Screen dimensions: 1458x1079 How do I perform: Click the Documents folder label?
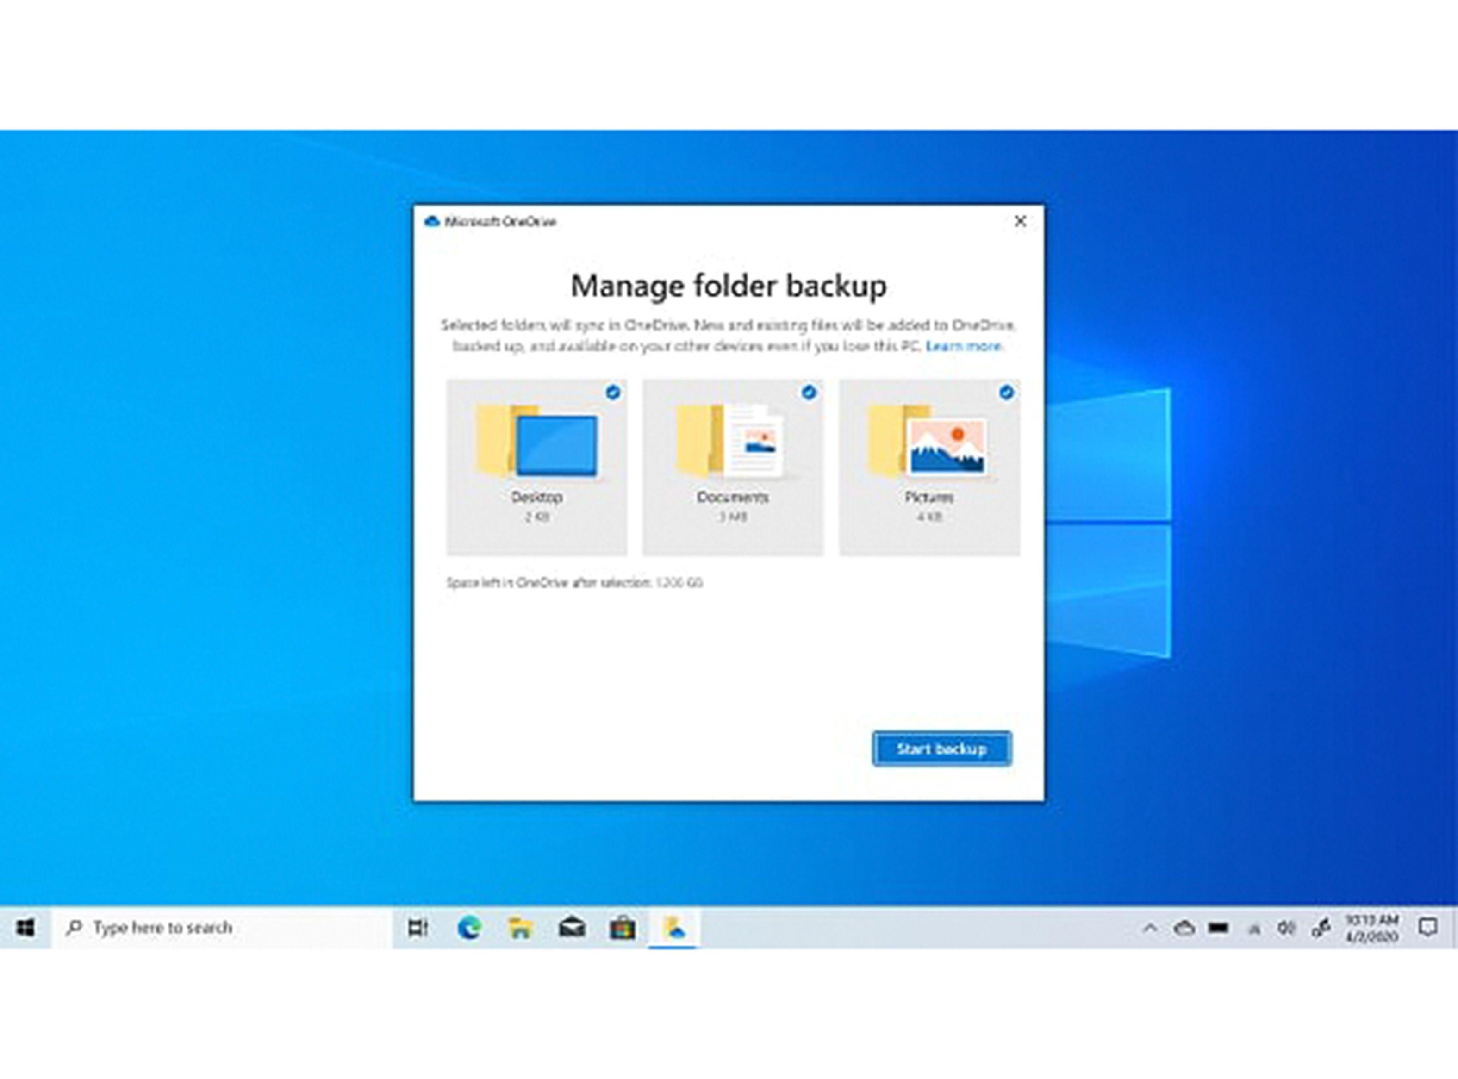733,498
